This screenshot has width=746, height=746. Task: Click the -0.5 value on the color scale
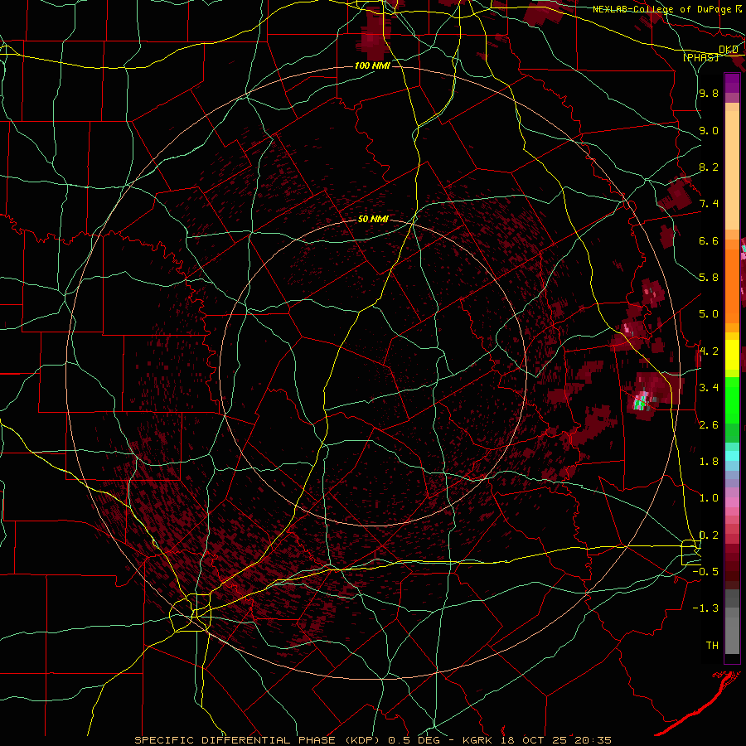(x=705, y=572)
